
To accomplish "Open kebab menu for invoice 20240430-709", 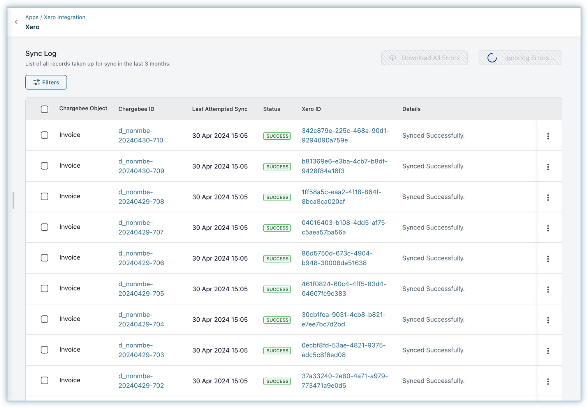I will click(548, 167).
